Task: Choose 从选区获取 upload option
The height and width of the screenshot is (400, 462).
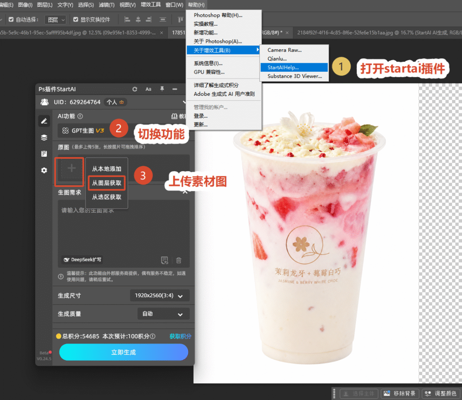Action: 106,197
